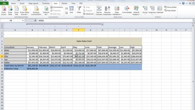The height and width of the screenshot is (110, 195).
Task: Select John's June cell $6,587.00
Action: (90, 53)
